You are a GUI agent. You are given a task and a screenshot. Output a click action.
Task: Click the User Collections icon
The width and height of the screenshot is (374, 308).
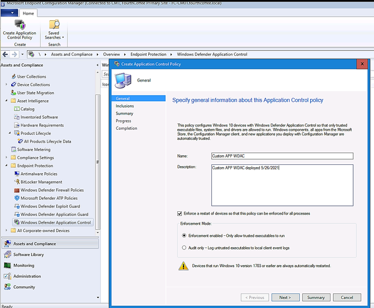pos(13,77)
